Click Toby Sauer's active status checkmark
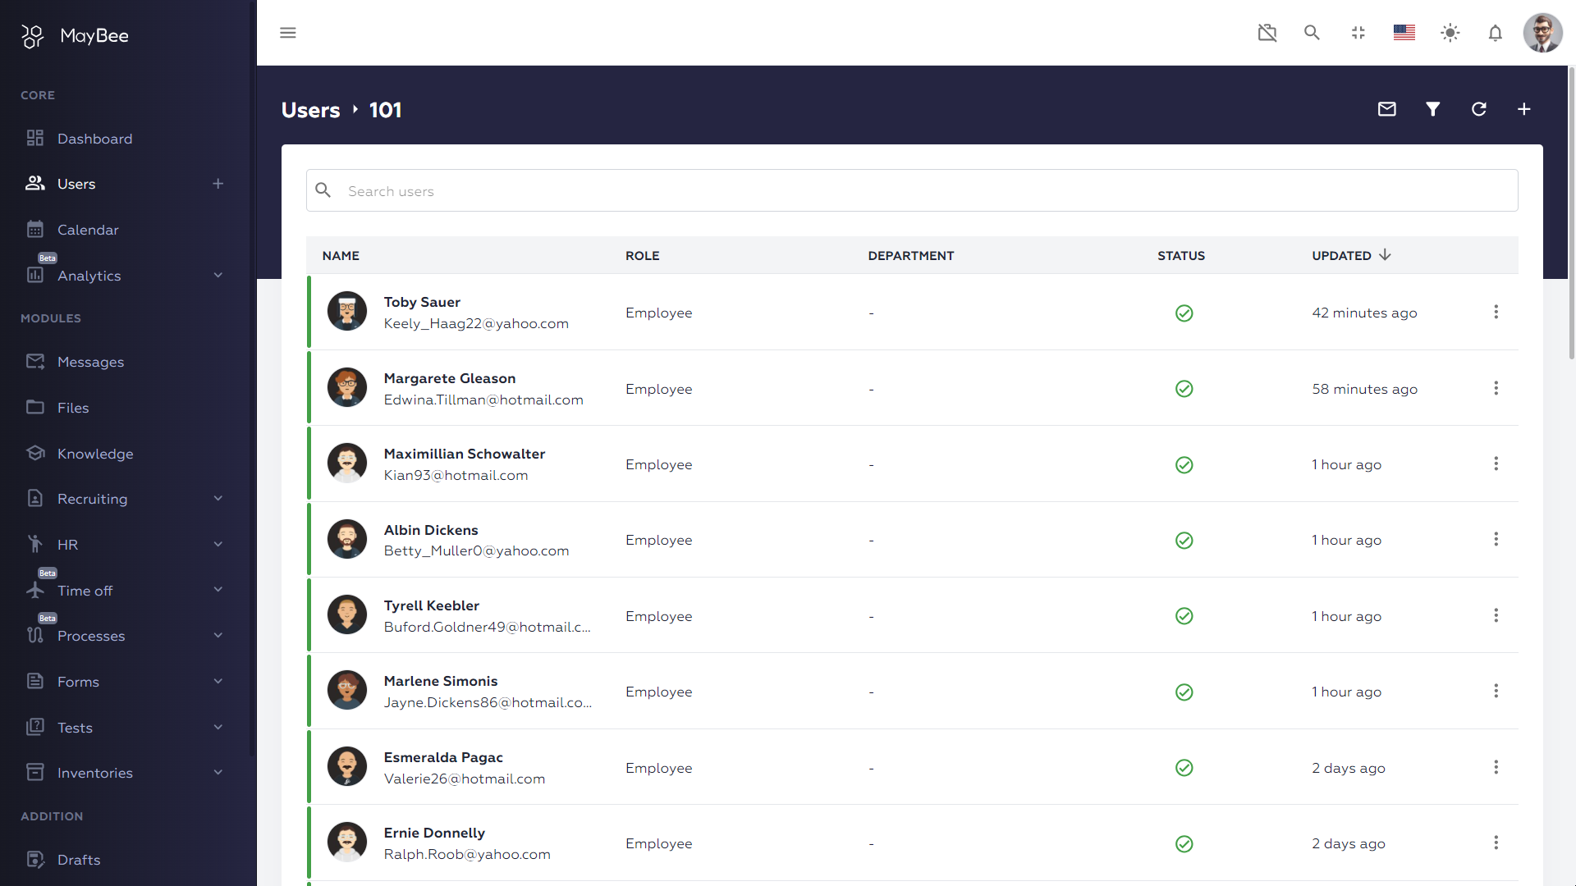 pos(1184,313)
